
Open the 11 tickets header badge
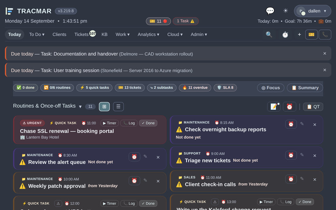tap(158, 21)
